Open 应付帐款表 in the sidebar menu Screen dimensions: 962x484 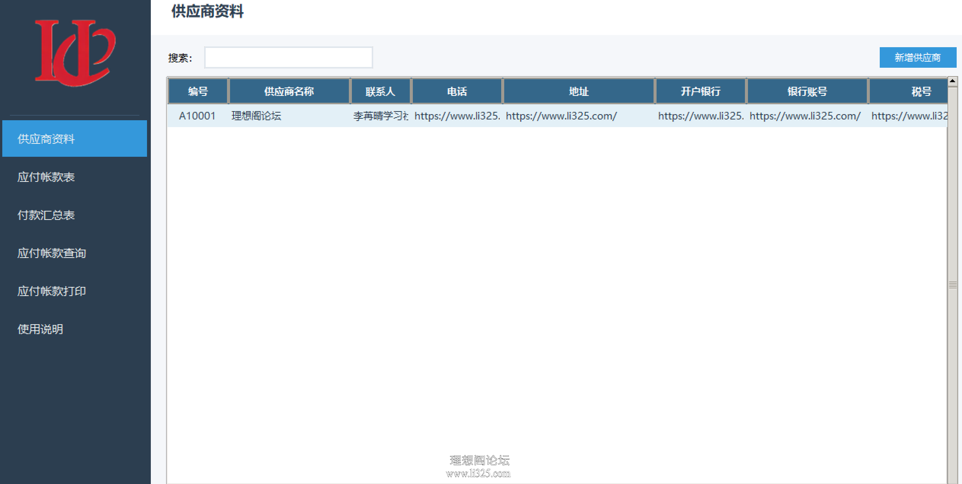coord(46,177)
